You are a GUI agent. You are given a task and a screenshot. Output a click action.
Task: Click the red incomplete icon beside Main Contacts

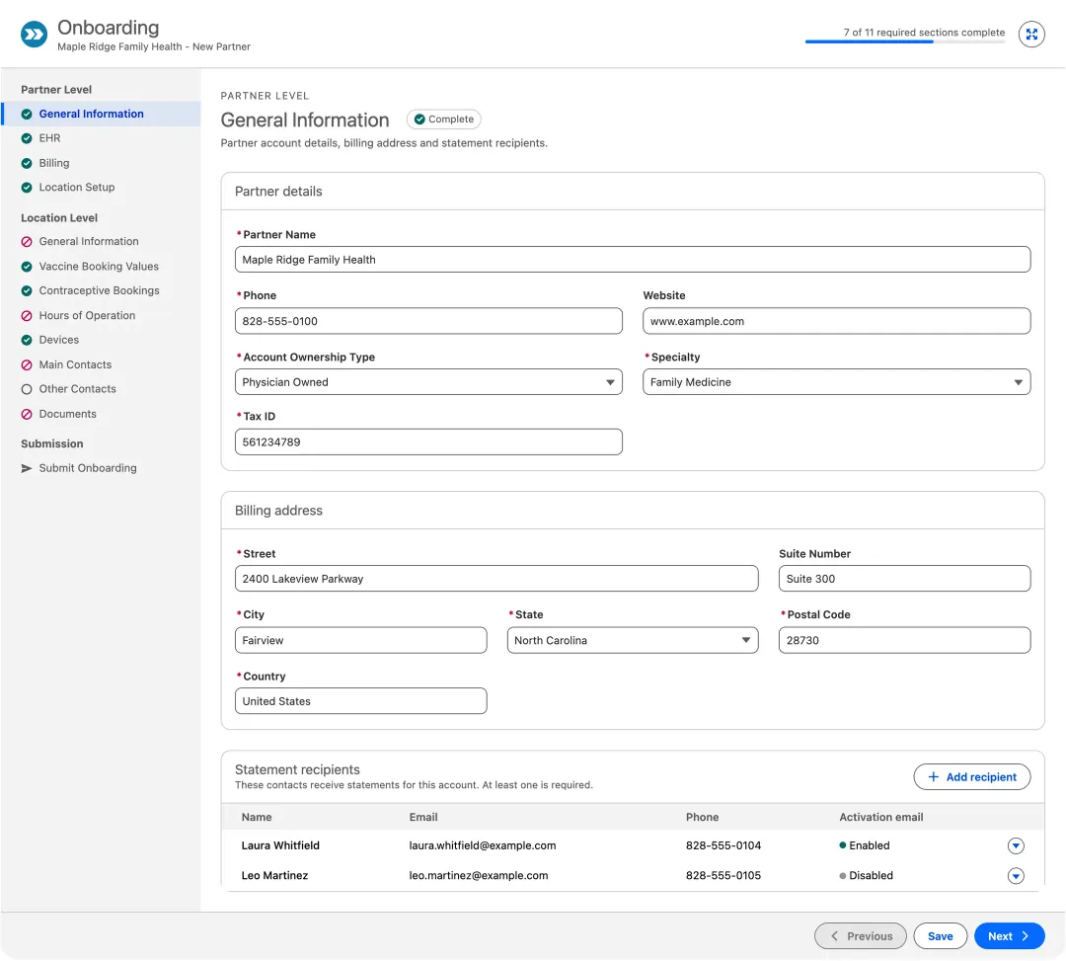point(27,365)
